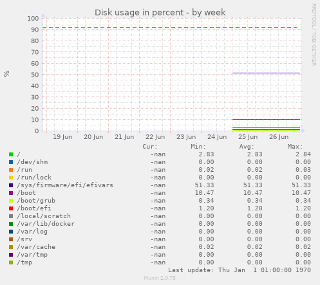Click the /run/lock legend label
320x285 pixels.
(34, 178)
